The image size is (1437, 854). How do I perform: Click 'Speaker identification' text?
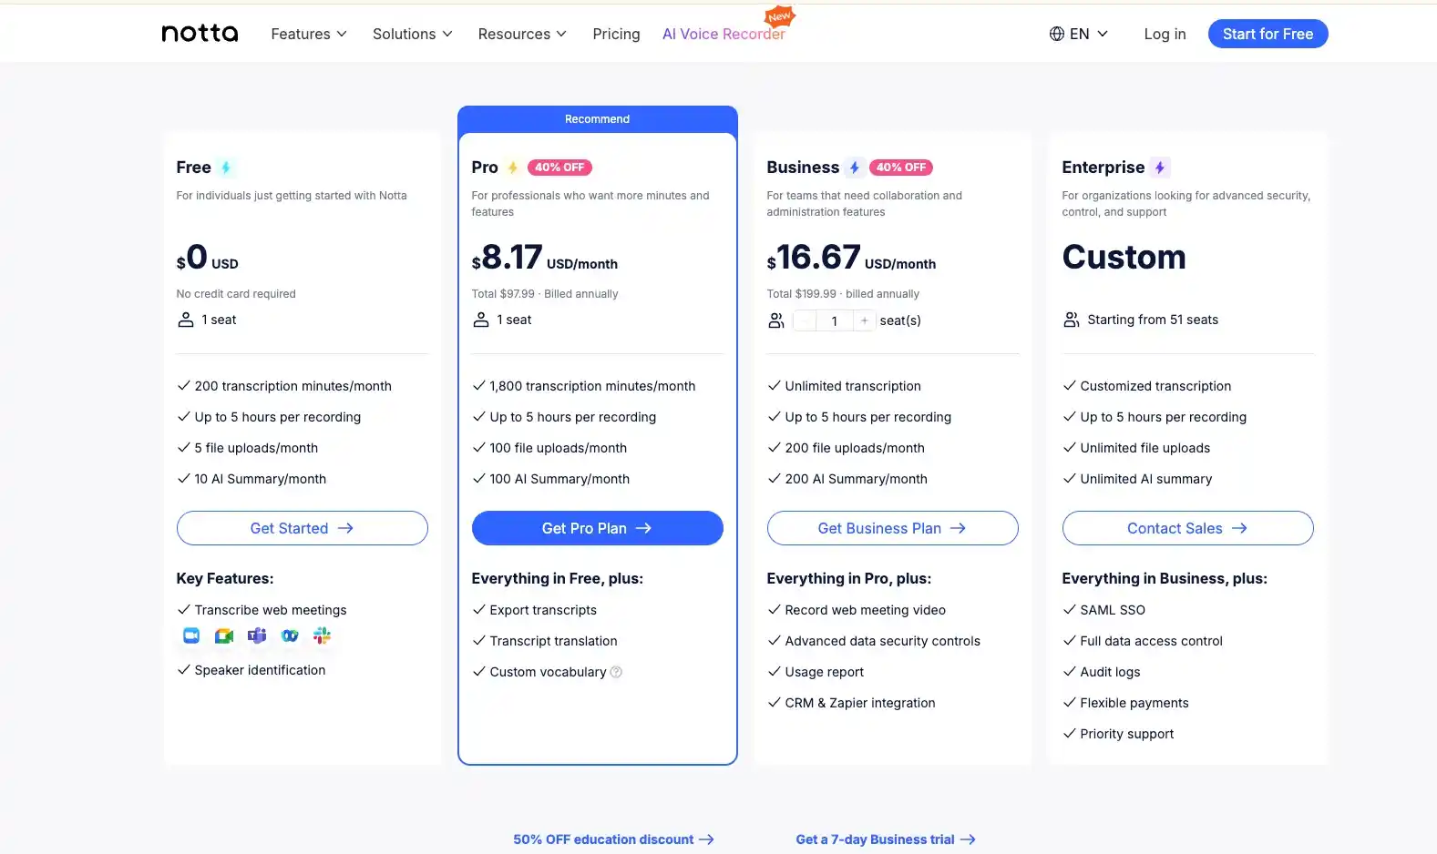[x=260, y=670]
